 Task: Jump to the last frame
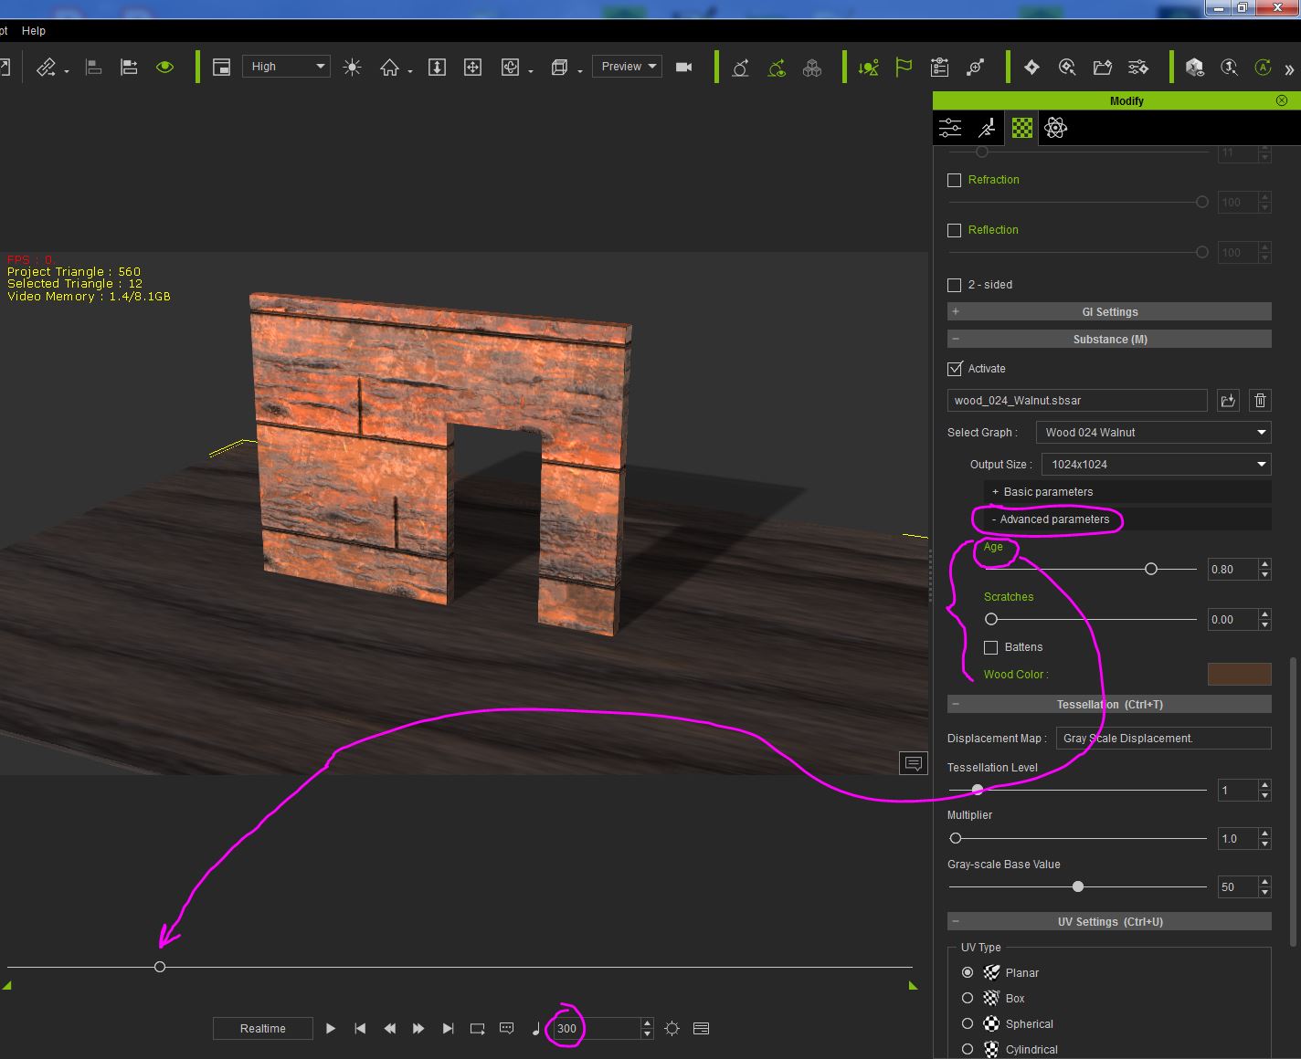(x=448, y=1029)
